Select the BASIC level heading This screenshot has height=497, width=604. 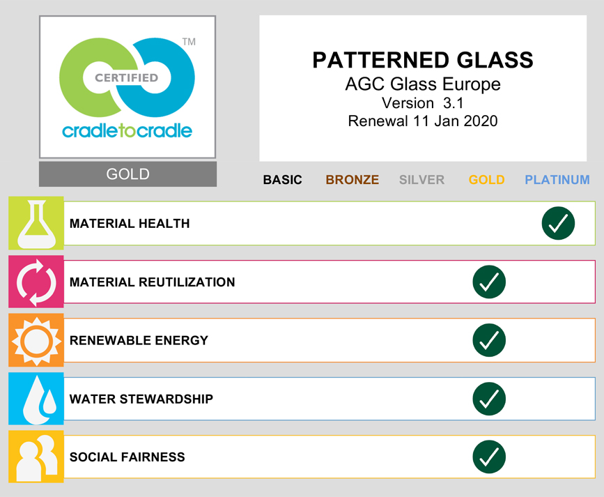[282, 180]
